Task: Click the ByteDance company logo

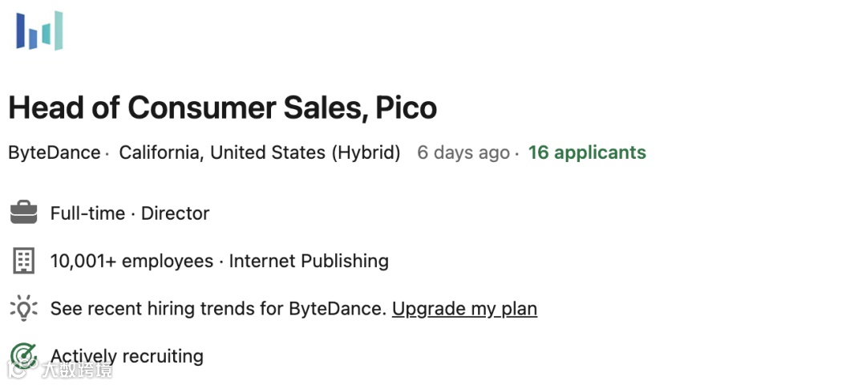Action: (39, 30)
